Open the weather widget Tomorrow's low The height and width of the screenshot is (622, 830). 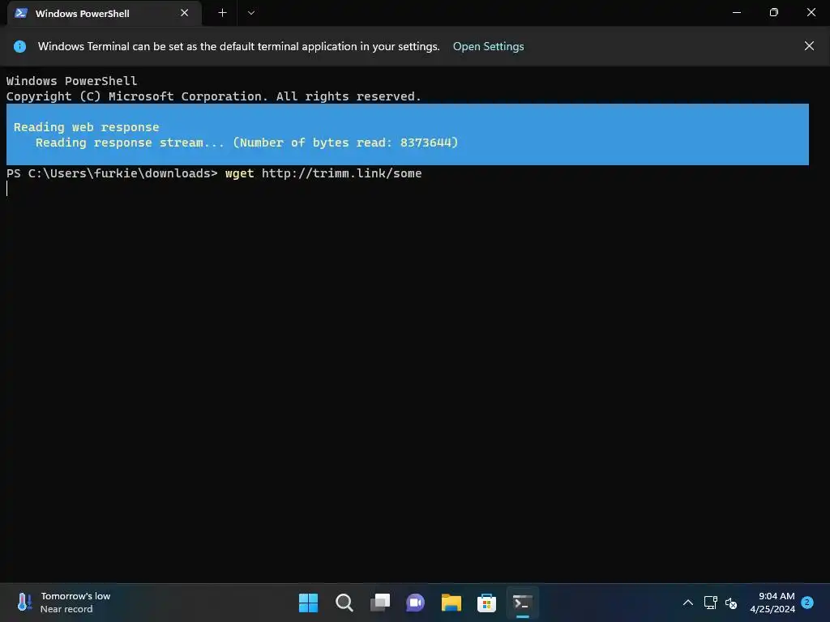tap(63, 603)
